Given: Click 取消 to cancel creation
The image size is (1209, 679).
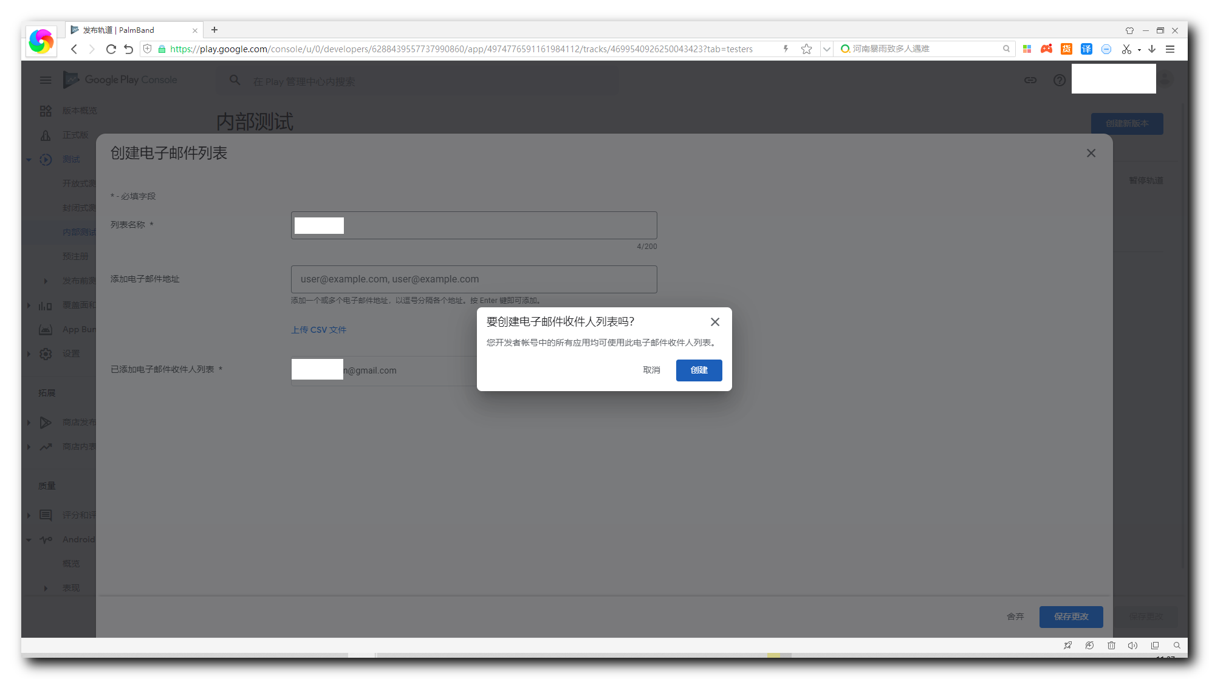Looking at the screenshot, I should coord(651,370).
